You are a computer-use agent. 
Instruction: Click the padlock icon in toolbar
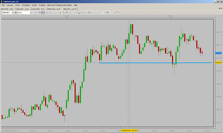(x=64, y=12)
